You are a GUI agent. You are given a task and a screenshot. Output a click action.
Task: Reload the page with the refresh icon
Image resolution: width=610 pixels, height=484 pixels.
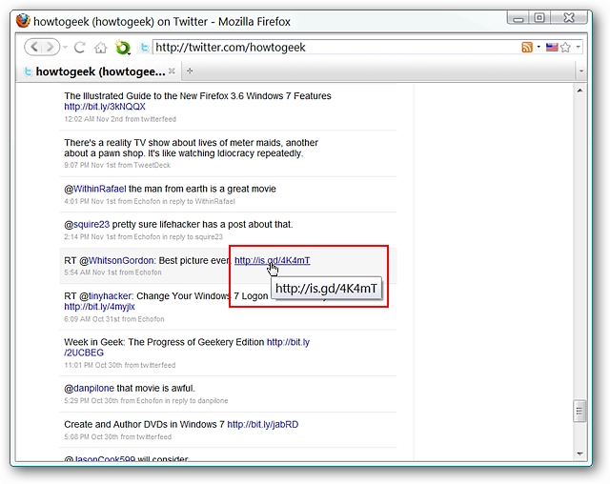click(80, 48)
